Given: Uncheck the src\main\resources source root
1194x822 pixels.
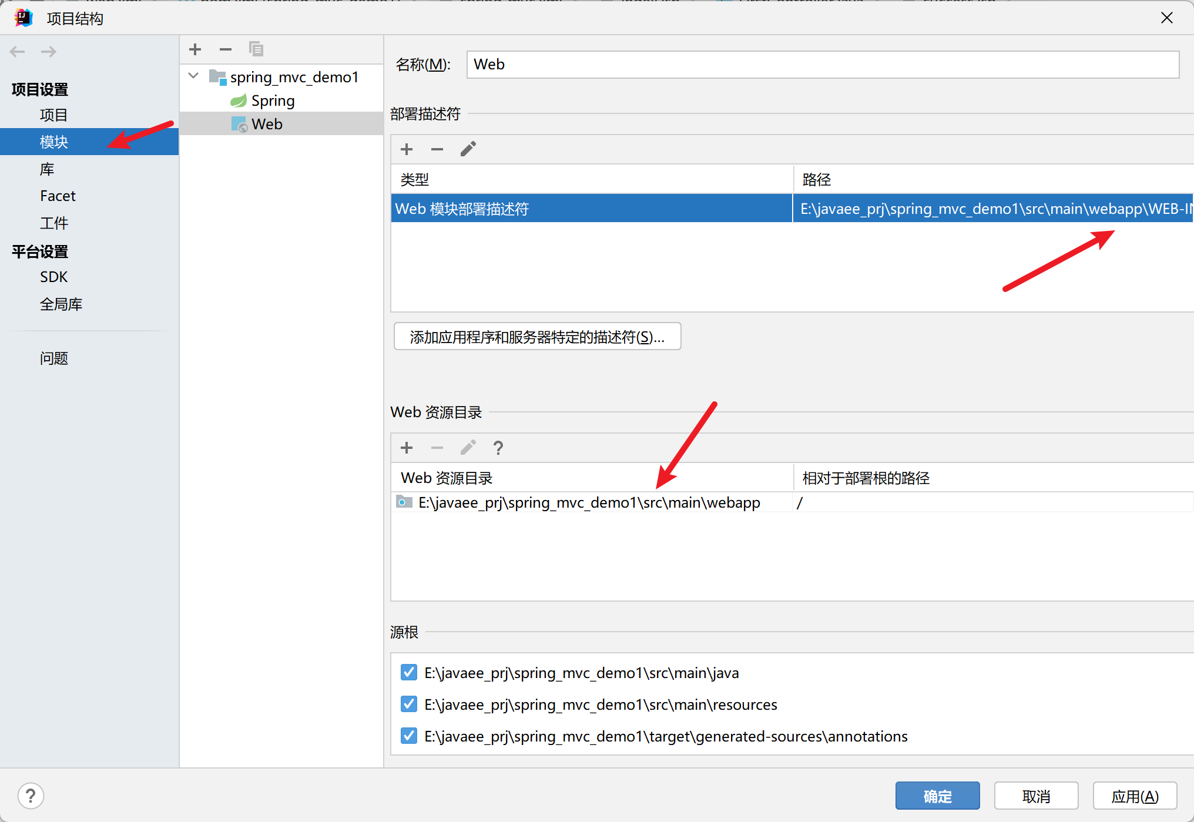Looking at the screenshot, I should tap(409, 704).
